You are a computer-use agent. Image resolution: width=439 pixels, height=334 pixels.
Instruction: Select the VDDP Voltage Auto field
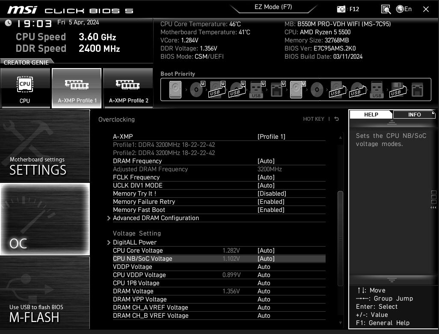pyautogui.click(x=264, y=267)
